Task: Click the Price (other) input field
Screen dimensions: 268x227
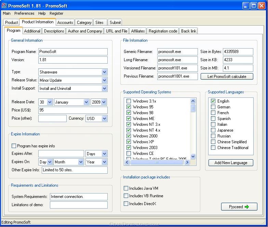Action: pyautogui.click(x=53, y=118)
